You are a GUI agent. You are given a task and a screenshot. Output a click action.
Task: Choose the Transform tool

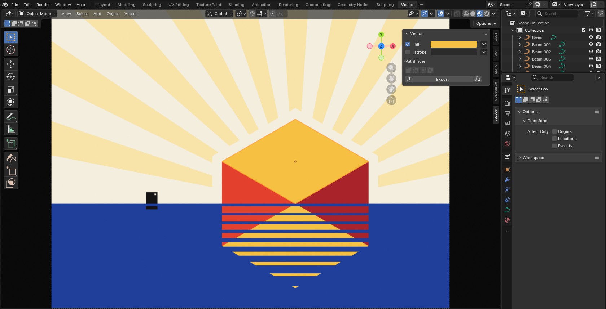point(11,102)
